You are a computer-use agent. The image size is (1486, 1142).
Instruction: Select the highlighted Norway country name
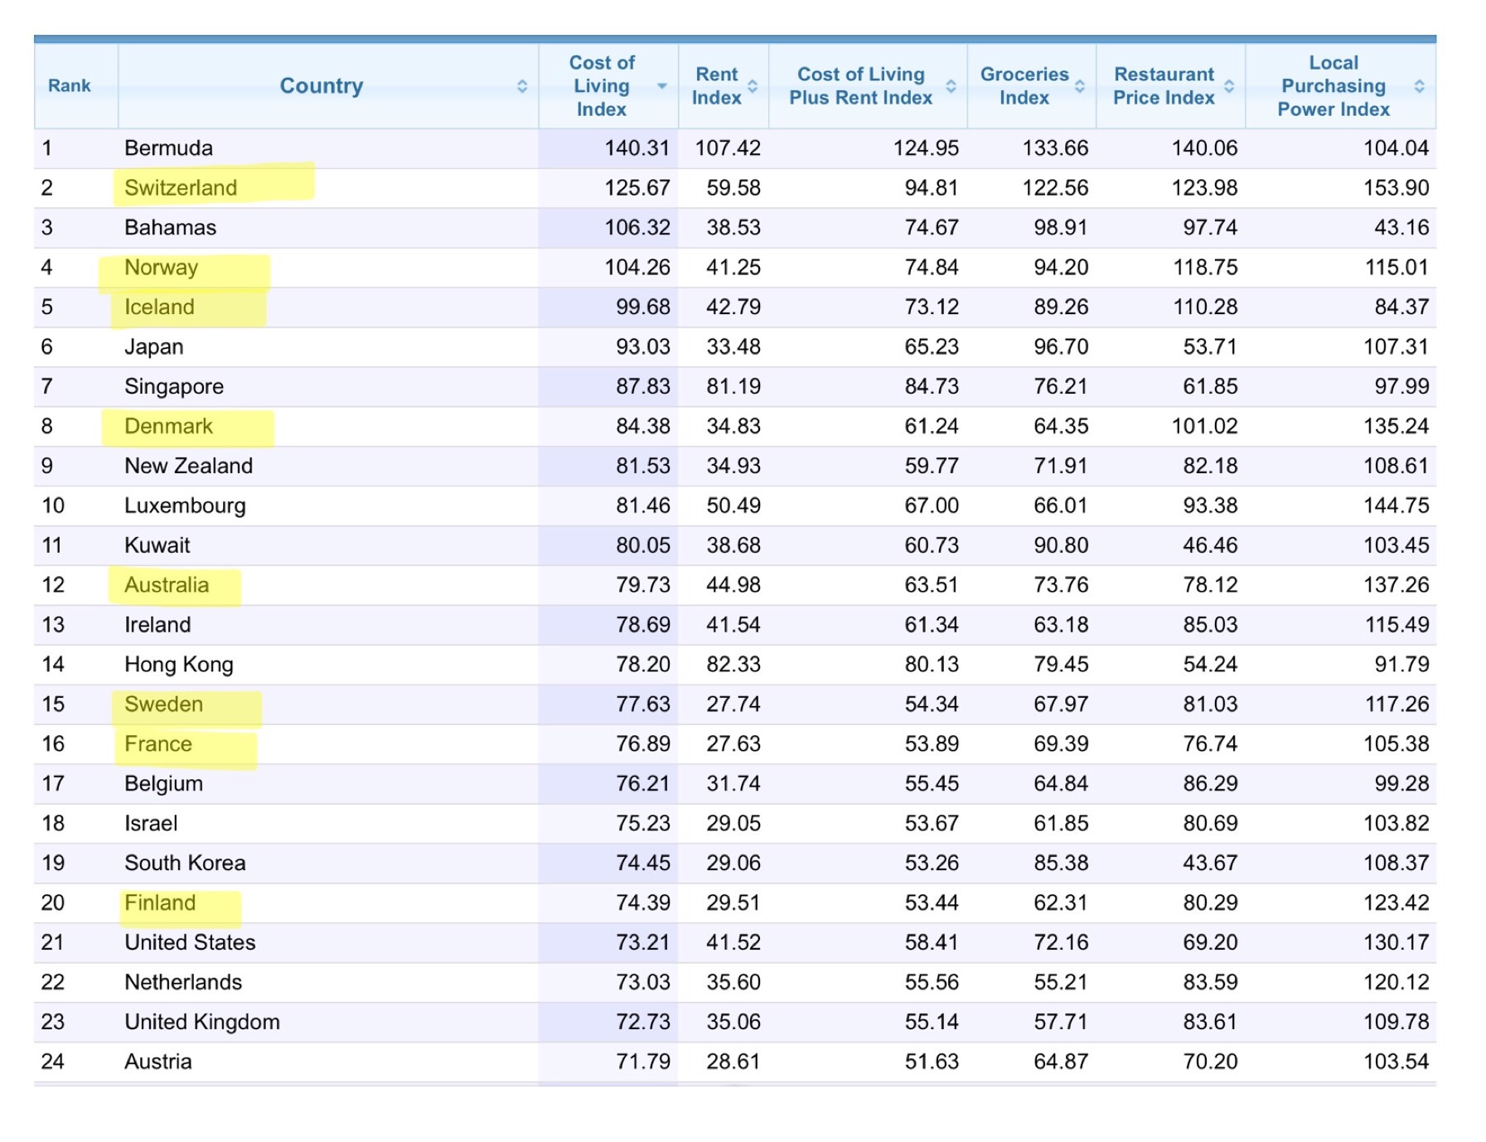161,268
